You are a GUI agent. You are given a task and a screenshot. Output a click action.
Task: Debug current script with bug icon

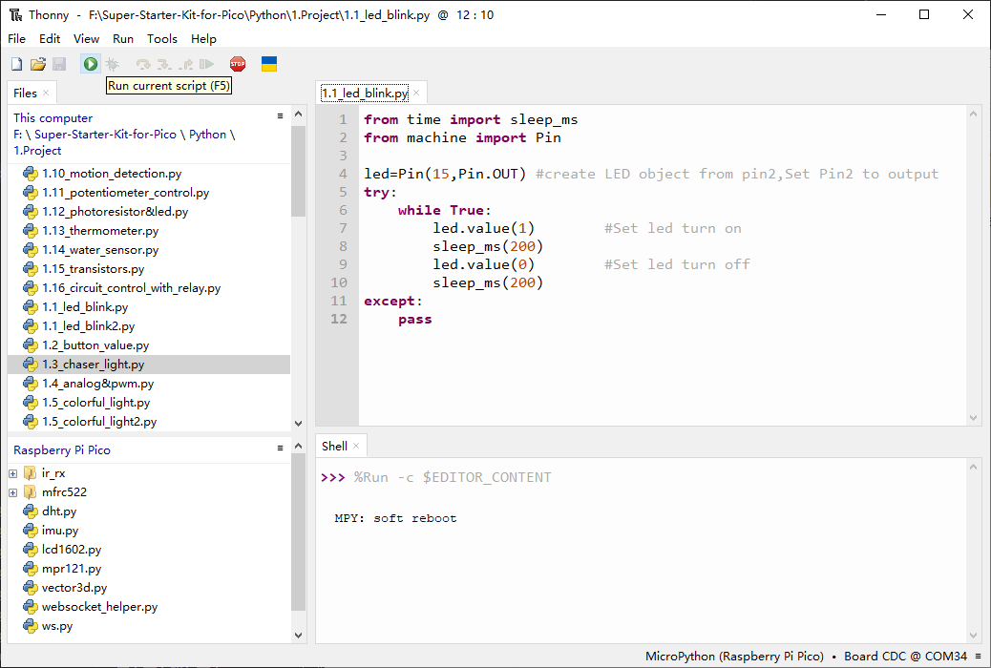[x=113, y=64]
